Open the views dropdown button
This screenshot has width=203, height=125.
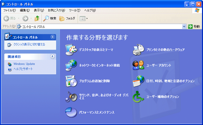tap(84, 18)
